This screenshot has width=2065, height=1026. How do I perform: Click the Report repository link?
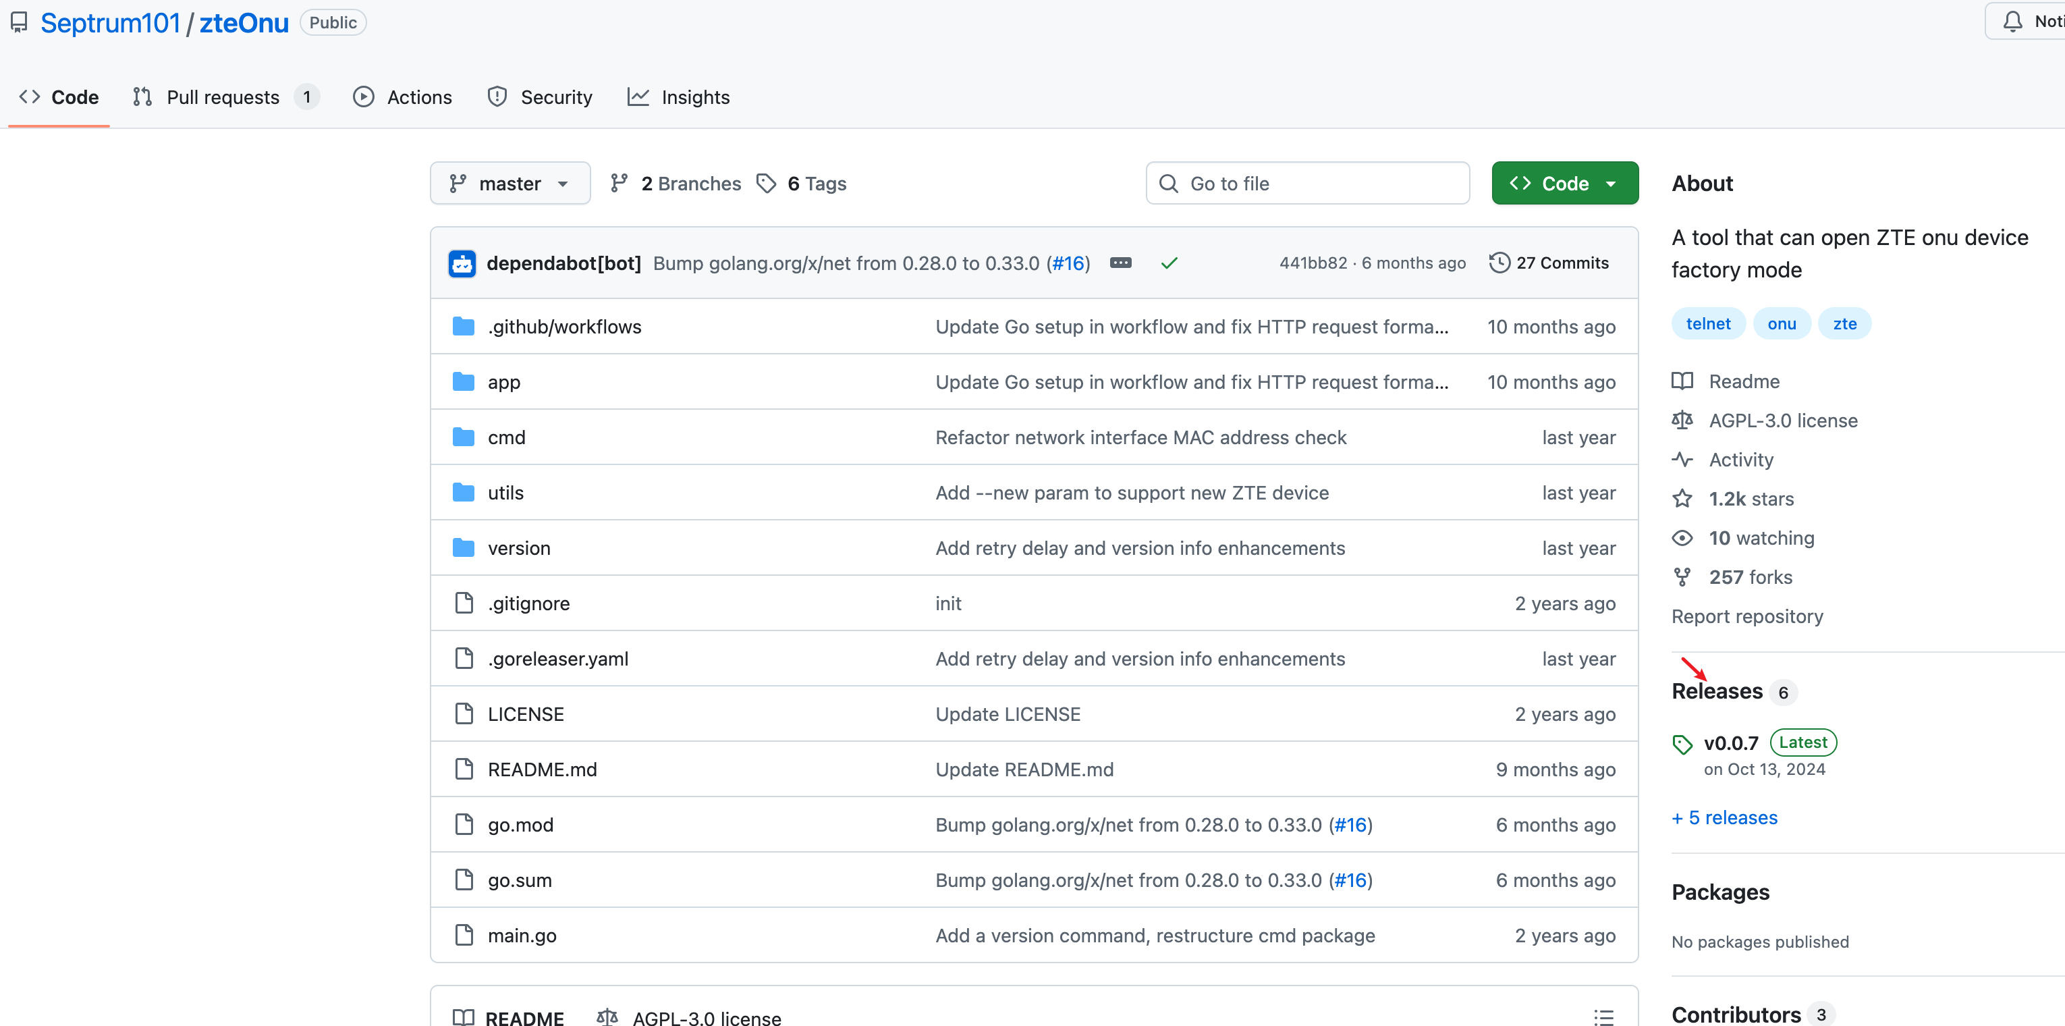click(x=1746, y=616)
